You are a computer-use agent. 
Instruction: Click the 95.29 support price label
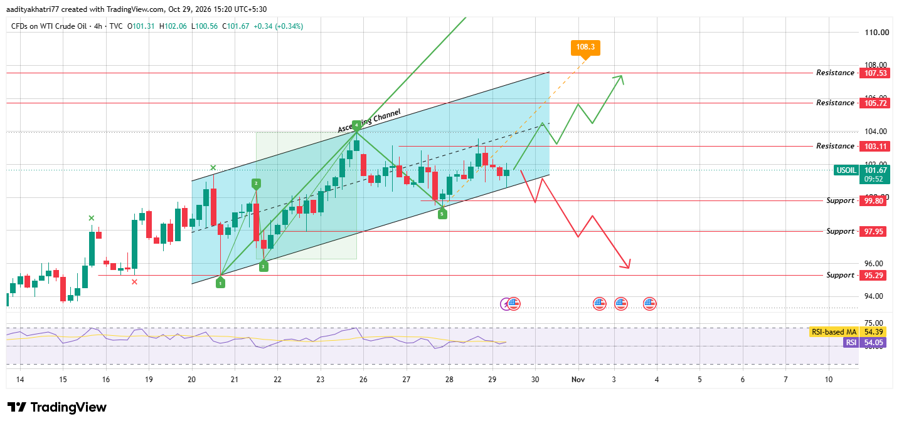(873, 275)
